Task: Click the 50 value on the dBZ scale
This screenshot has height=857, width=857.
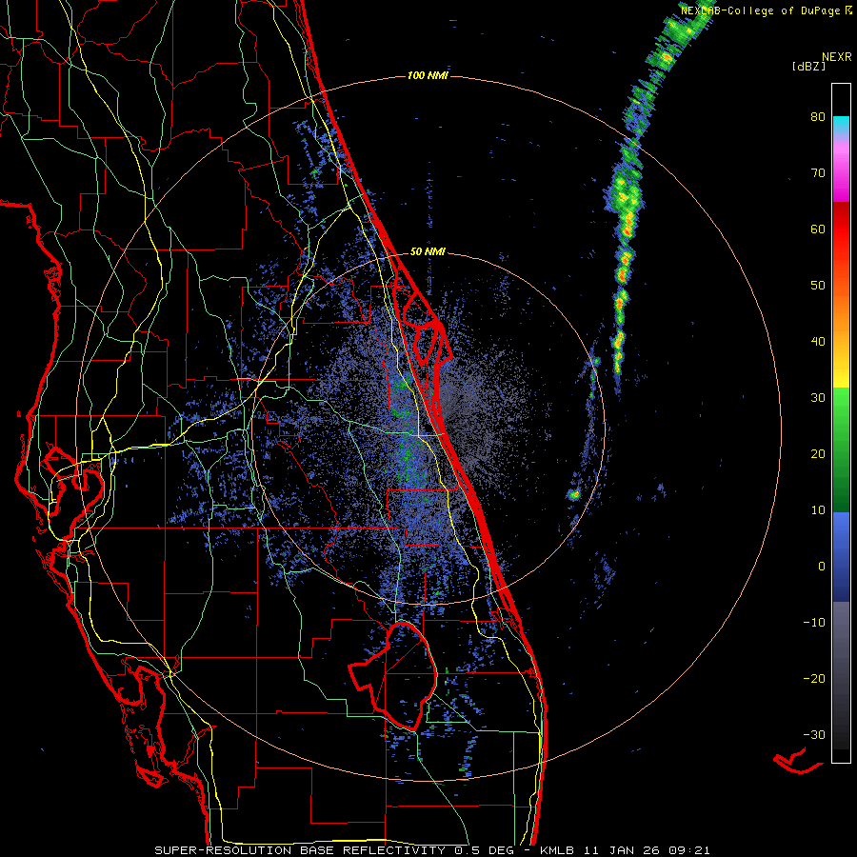Action: point(818,286)
